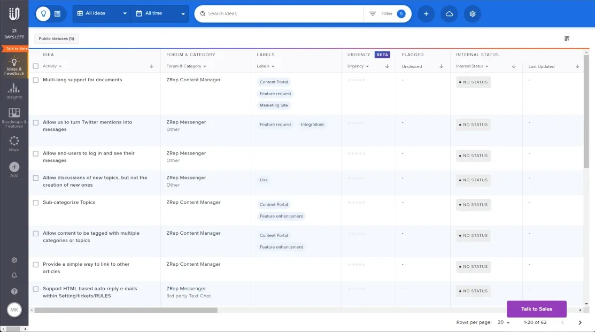Sort by Uncleared flagged arrow
This screenshot has height=332, width=595.
coord(442,66)
